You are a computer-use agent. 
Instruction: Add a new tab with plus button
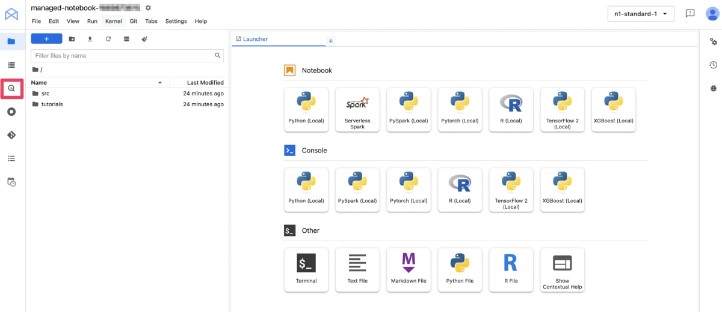pos(330,41)
